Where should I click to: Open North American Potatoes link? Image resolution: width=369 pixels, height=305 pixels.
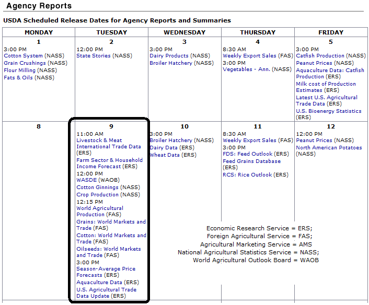coord(329,148)
